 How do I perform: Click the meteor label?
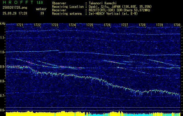(x=41, y=9)
